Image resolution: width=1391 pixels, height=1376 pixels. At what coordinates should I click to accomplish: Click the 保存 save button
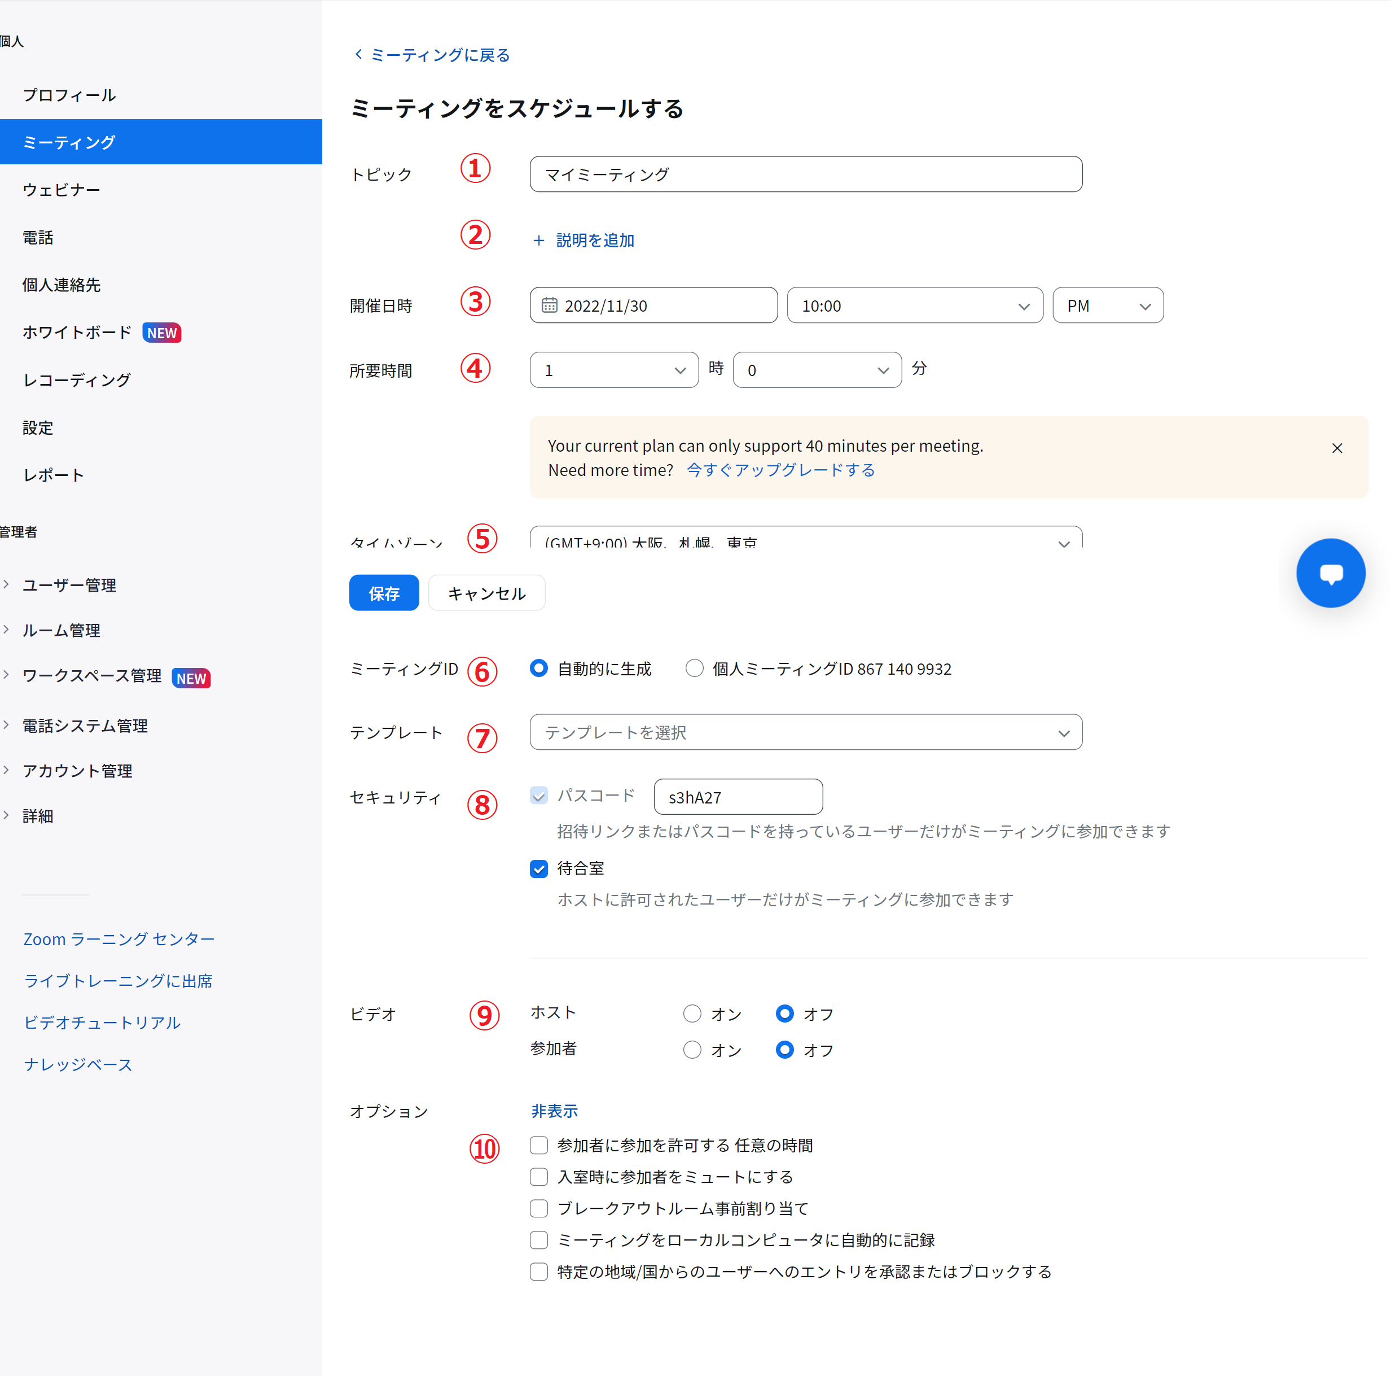click(384, 593)
